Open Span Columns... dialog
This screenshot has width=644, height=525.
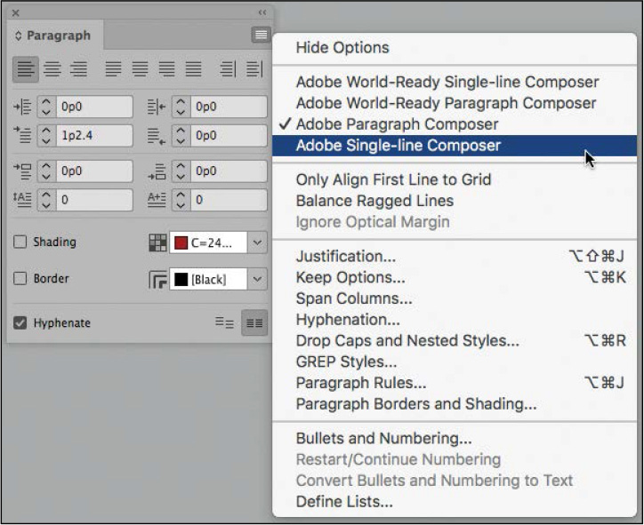click(x=455, y=298)
